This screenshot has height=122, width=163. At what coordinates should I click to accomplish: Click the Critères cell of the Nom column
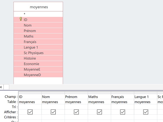click(x=53, y=117)
